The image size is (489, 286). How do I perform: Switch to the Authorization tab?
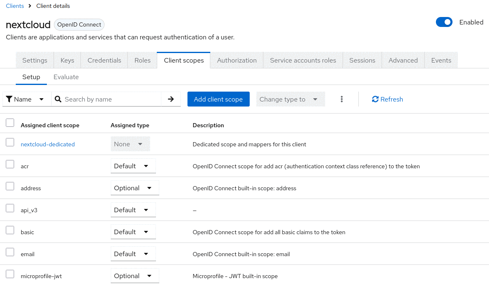point(236,60)
